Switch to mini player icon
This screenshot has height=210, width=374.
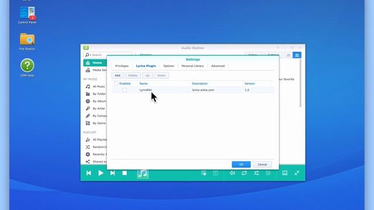click(285, 173)
